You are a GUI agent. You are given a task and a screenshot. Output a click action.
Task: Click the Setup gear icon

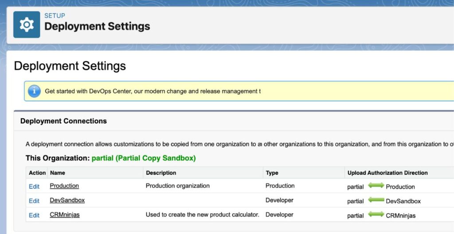pos(27,25)
